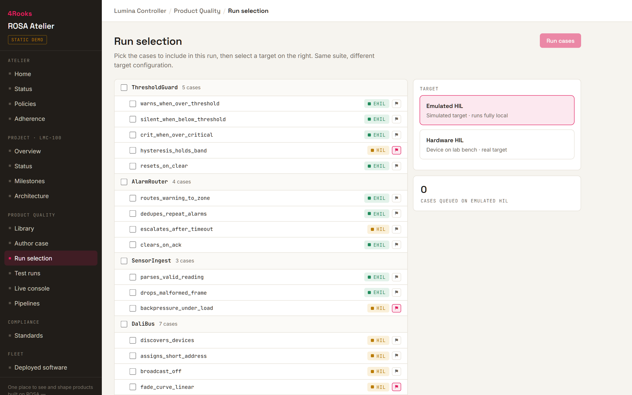Open Live console
Image resolution: width=632 pixels, height=395 pixels.
(x=51, y=288)
